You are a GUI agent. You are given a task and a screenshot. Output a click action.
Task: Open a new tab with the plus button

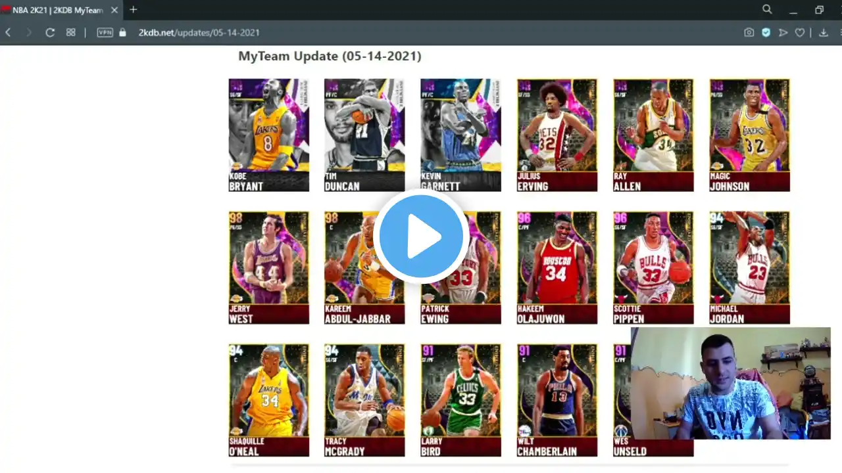(134, 9)
